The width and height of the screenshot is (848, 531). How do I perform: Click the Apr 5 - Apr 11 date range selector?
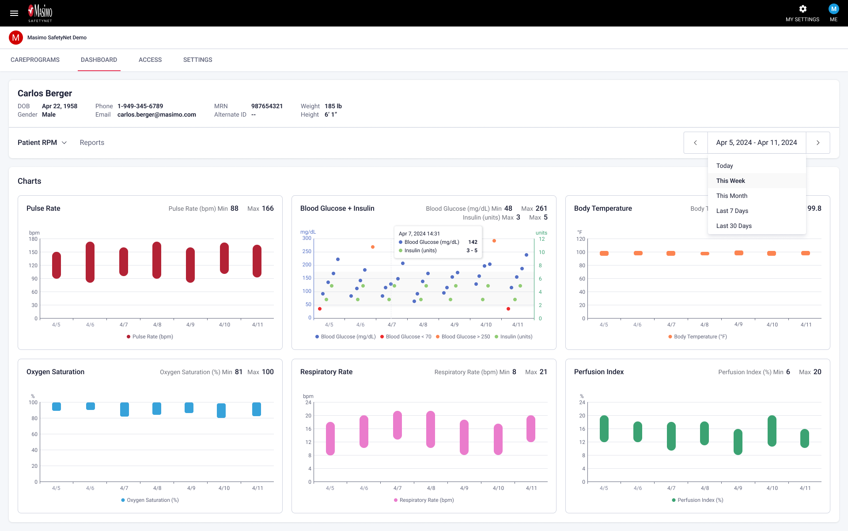[757, 143]
